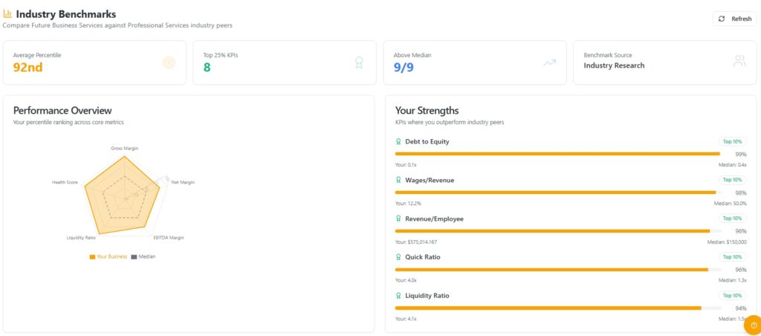Screen dimensions: 761x336
Task: Click the target icon in Average Percentile card
Action: coord(169,62)
